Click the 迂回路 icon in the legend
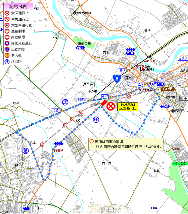Screen dimensions: 188x214 point(7,61)
